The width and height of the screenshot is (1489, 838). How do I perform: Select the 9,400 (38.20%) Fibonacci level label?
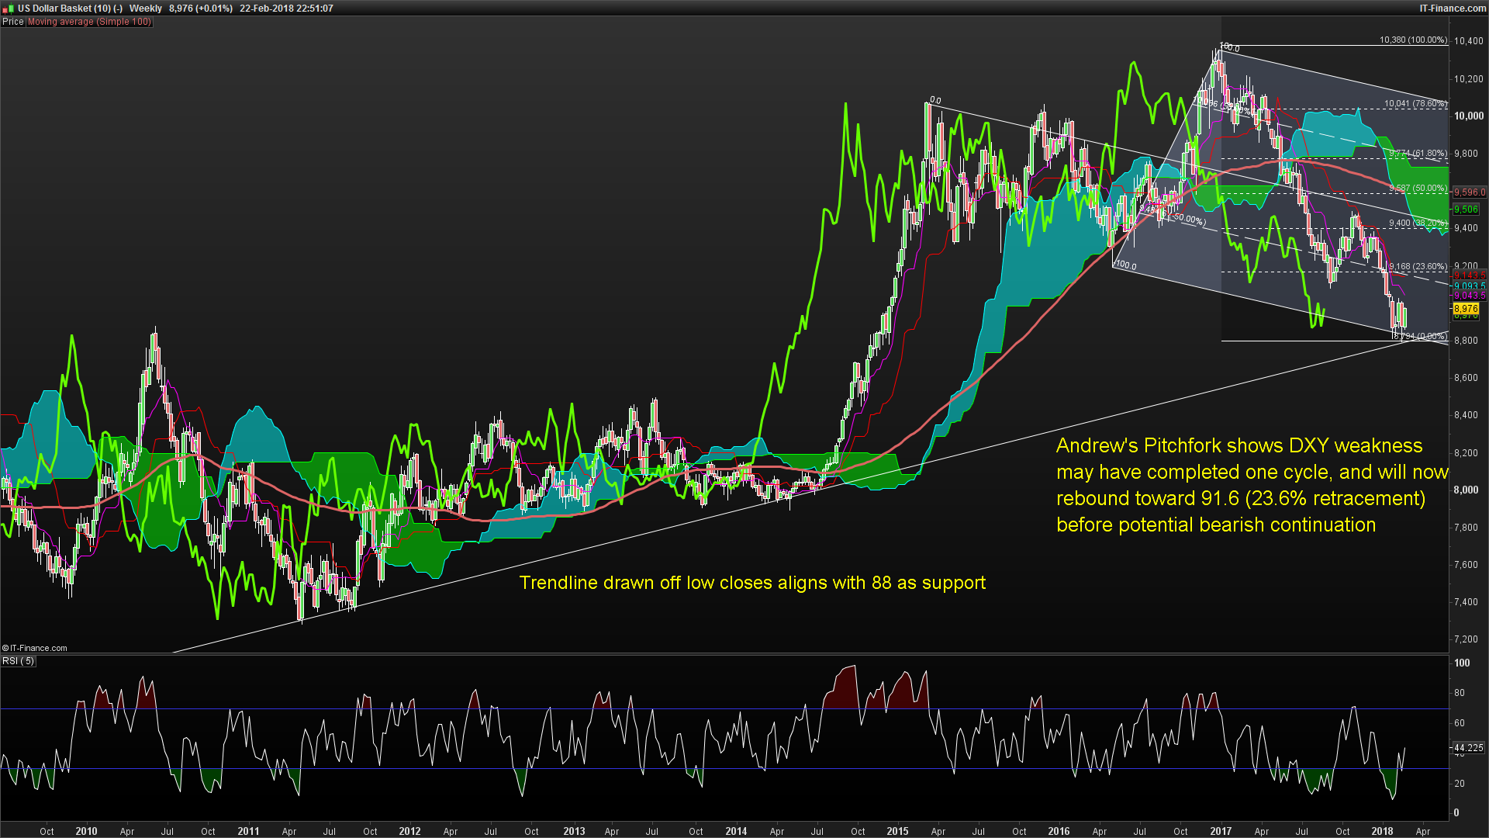1418,223
